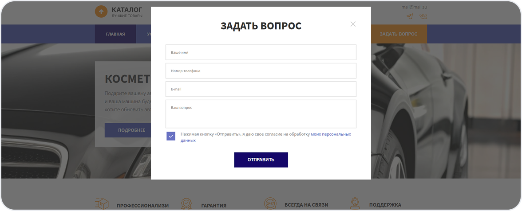
Task: Click the 24/7 Всегда на связи icon
Action: pos(270,204)
